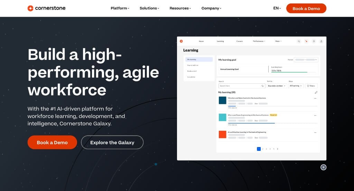The image size is (354, 191).
Task: Open the Micro and Nano Engineering course title
Action: (248, 115)
